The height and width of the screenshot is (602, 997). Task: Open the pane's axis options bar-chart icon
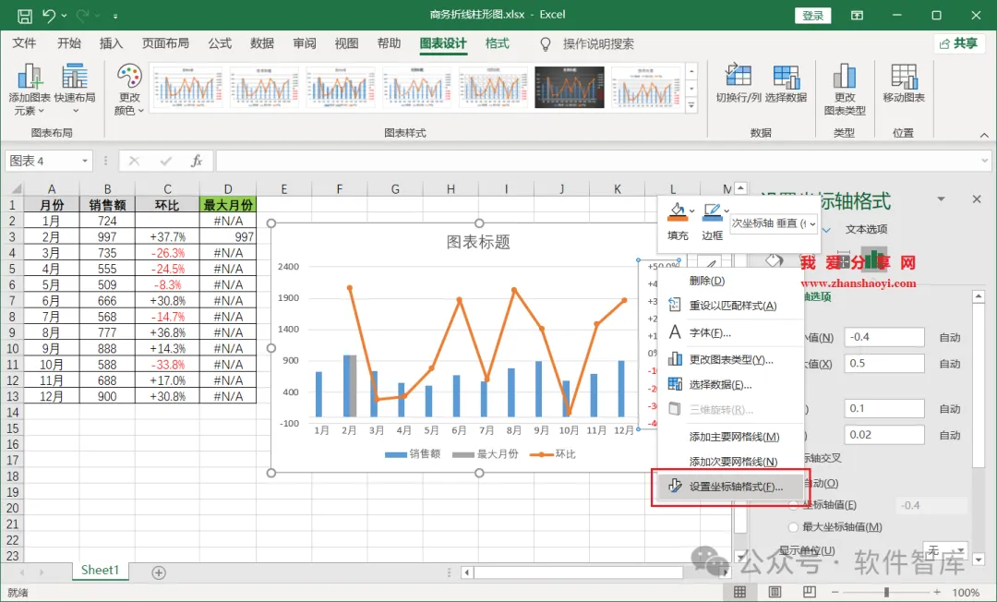click(874, 259)
